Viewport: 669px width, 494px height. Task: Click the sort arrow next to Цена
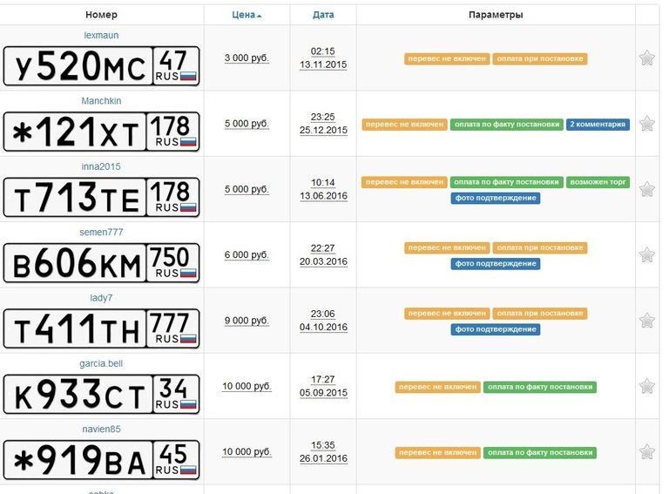point(259,17)
